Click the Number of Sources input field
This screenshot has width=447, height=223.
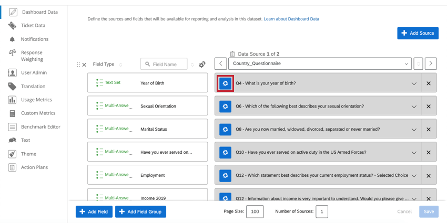pos(321,211)
